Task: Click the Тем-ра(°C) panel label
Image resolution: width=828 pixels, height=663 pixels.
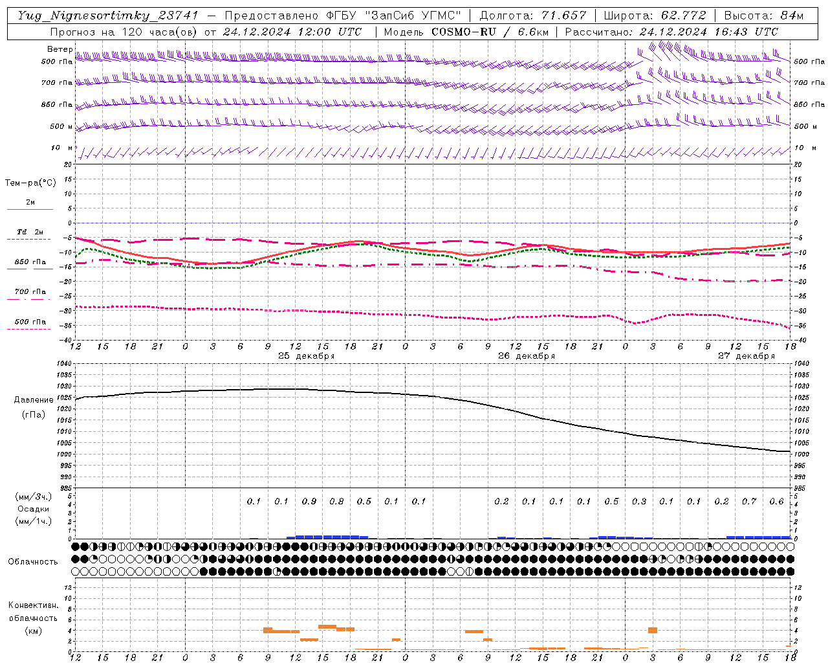Action: pos(30,183)
